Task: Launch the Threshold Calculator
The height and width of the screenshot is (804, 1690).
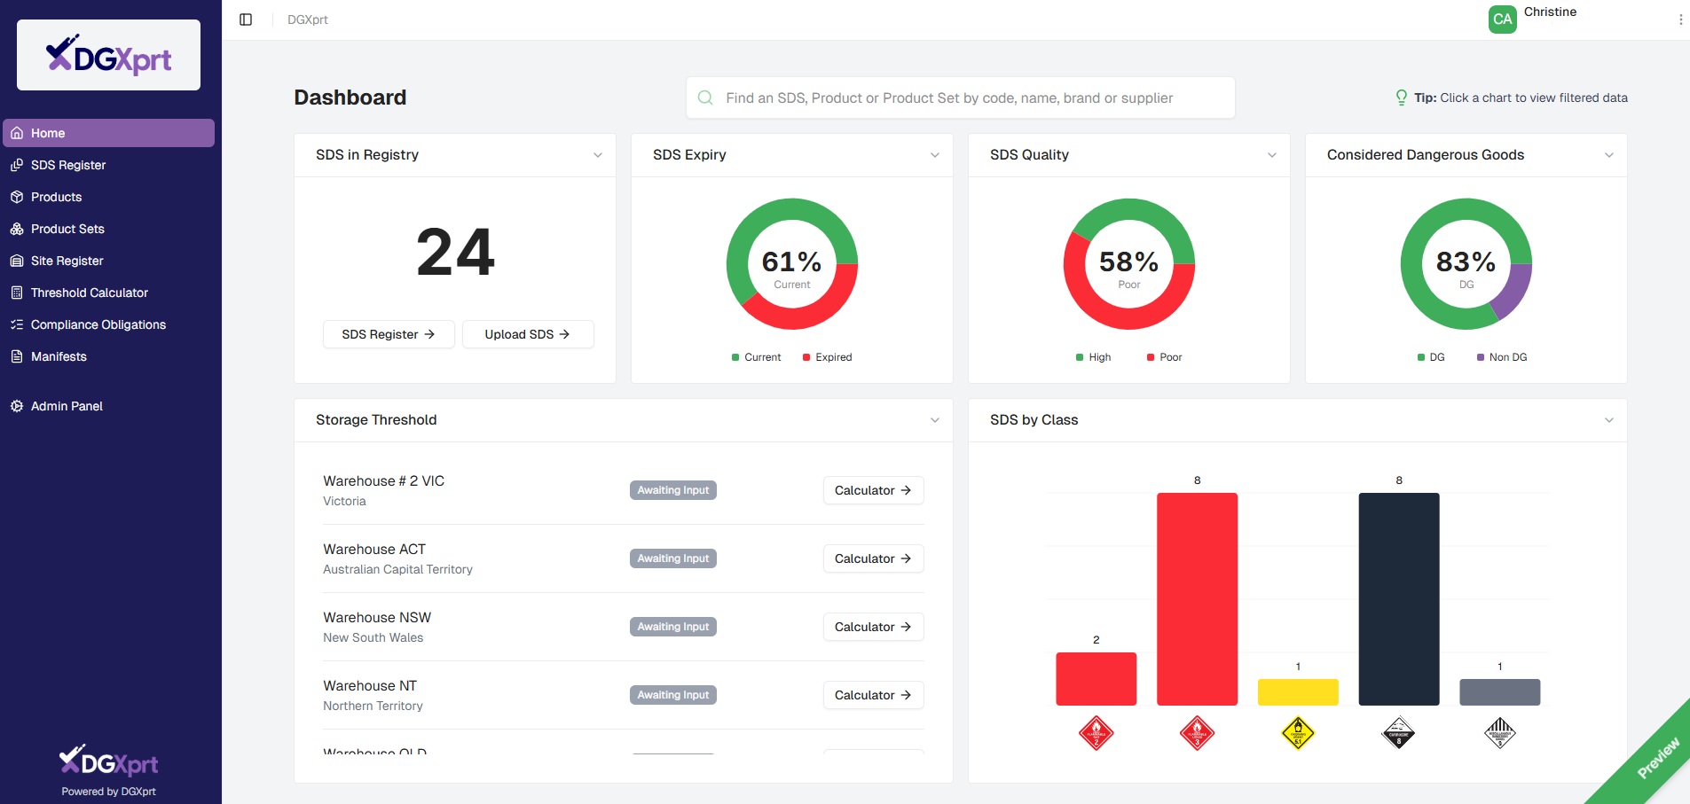Action: click(x=89, y=293)
